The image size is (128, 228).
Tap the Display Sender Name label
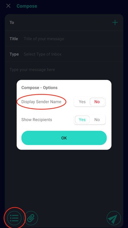click(x=41, y=102)
